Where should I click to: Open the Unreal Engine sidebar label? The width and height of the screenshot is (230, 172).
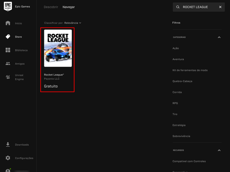pyautogui.click(x=19, y=77)
